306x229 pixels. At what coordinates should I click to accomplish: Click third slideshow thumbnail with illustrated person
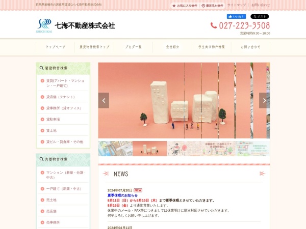tap(184, 149)
